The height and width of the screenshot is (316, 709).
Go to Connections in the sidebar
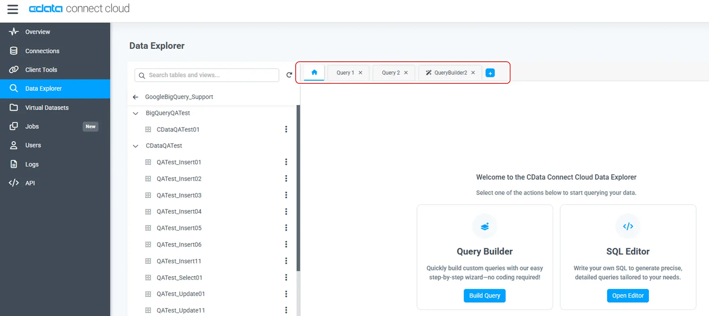pos(55,51)
